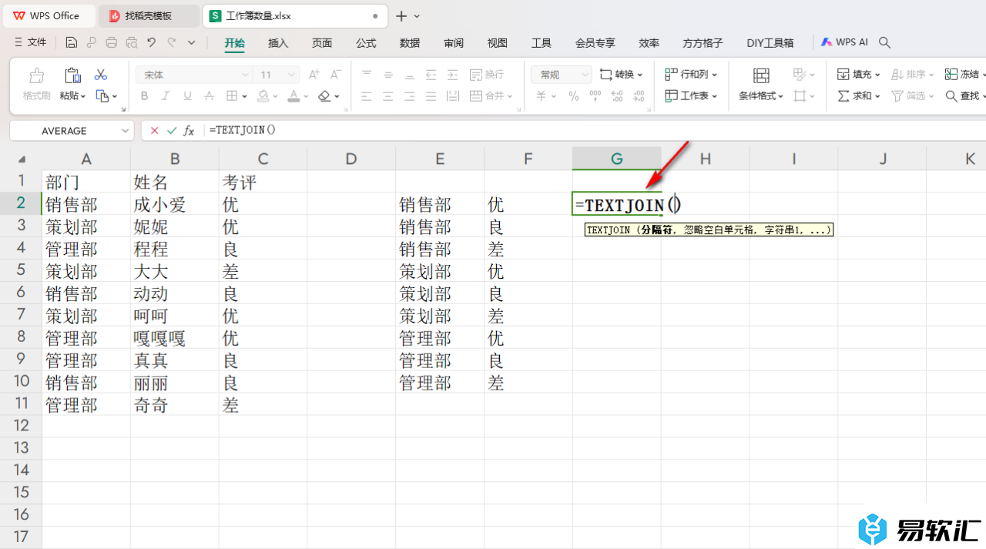Cancel formula with the red X icon

tap(155, 131)
